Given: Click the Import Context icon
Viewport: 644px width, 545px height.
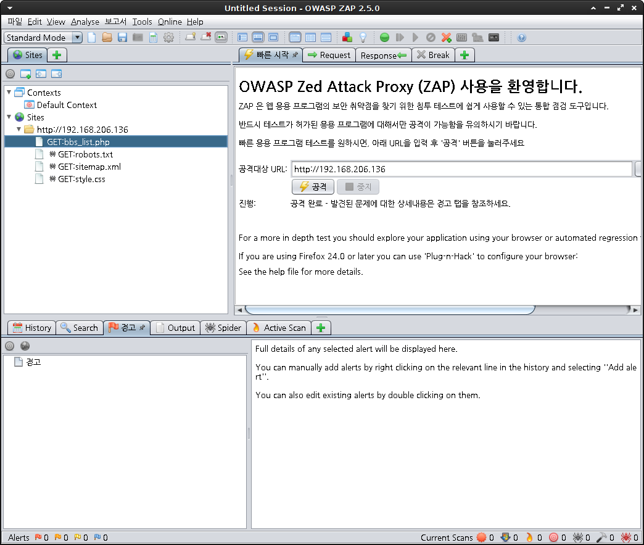Looking at the screenshot, I should [41, 74].
